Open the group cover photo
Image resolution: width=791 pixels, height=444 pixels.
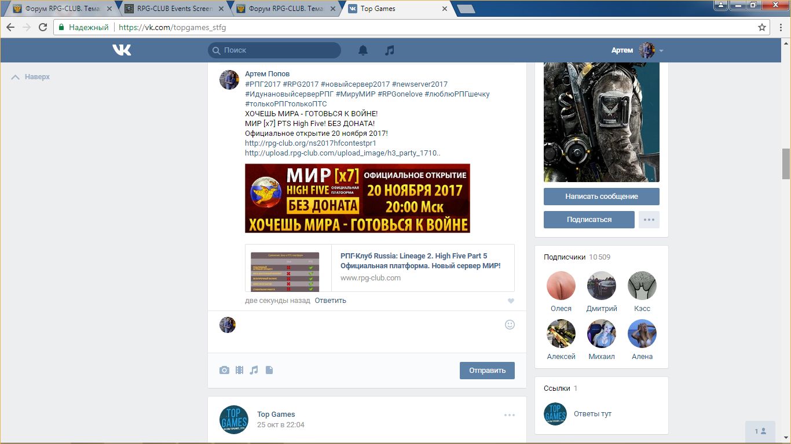(x=602, y=123)
